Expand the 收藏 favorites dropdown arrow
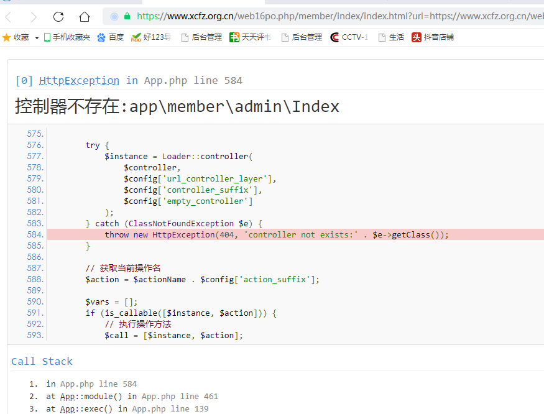The height and width of the screenshot is (414, 544). (x=37, y=38)
